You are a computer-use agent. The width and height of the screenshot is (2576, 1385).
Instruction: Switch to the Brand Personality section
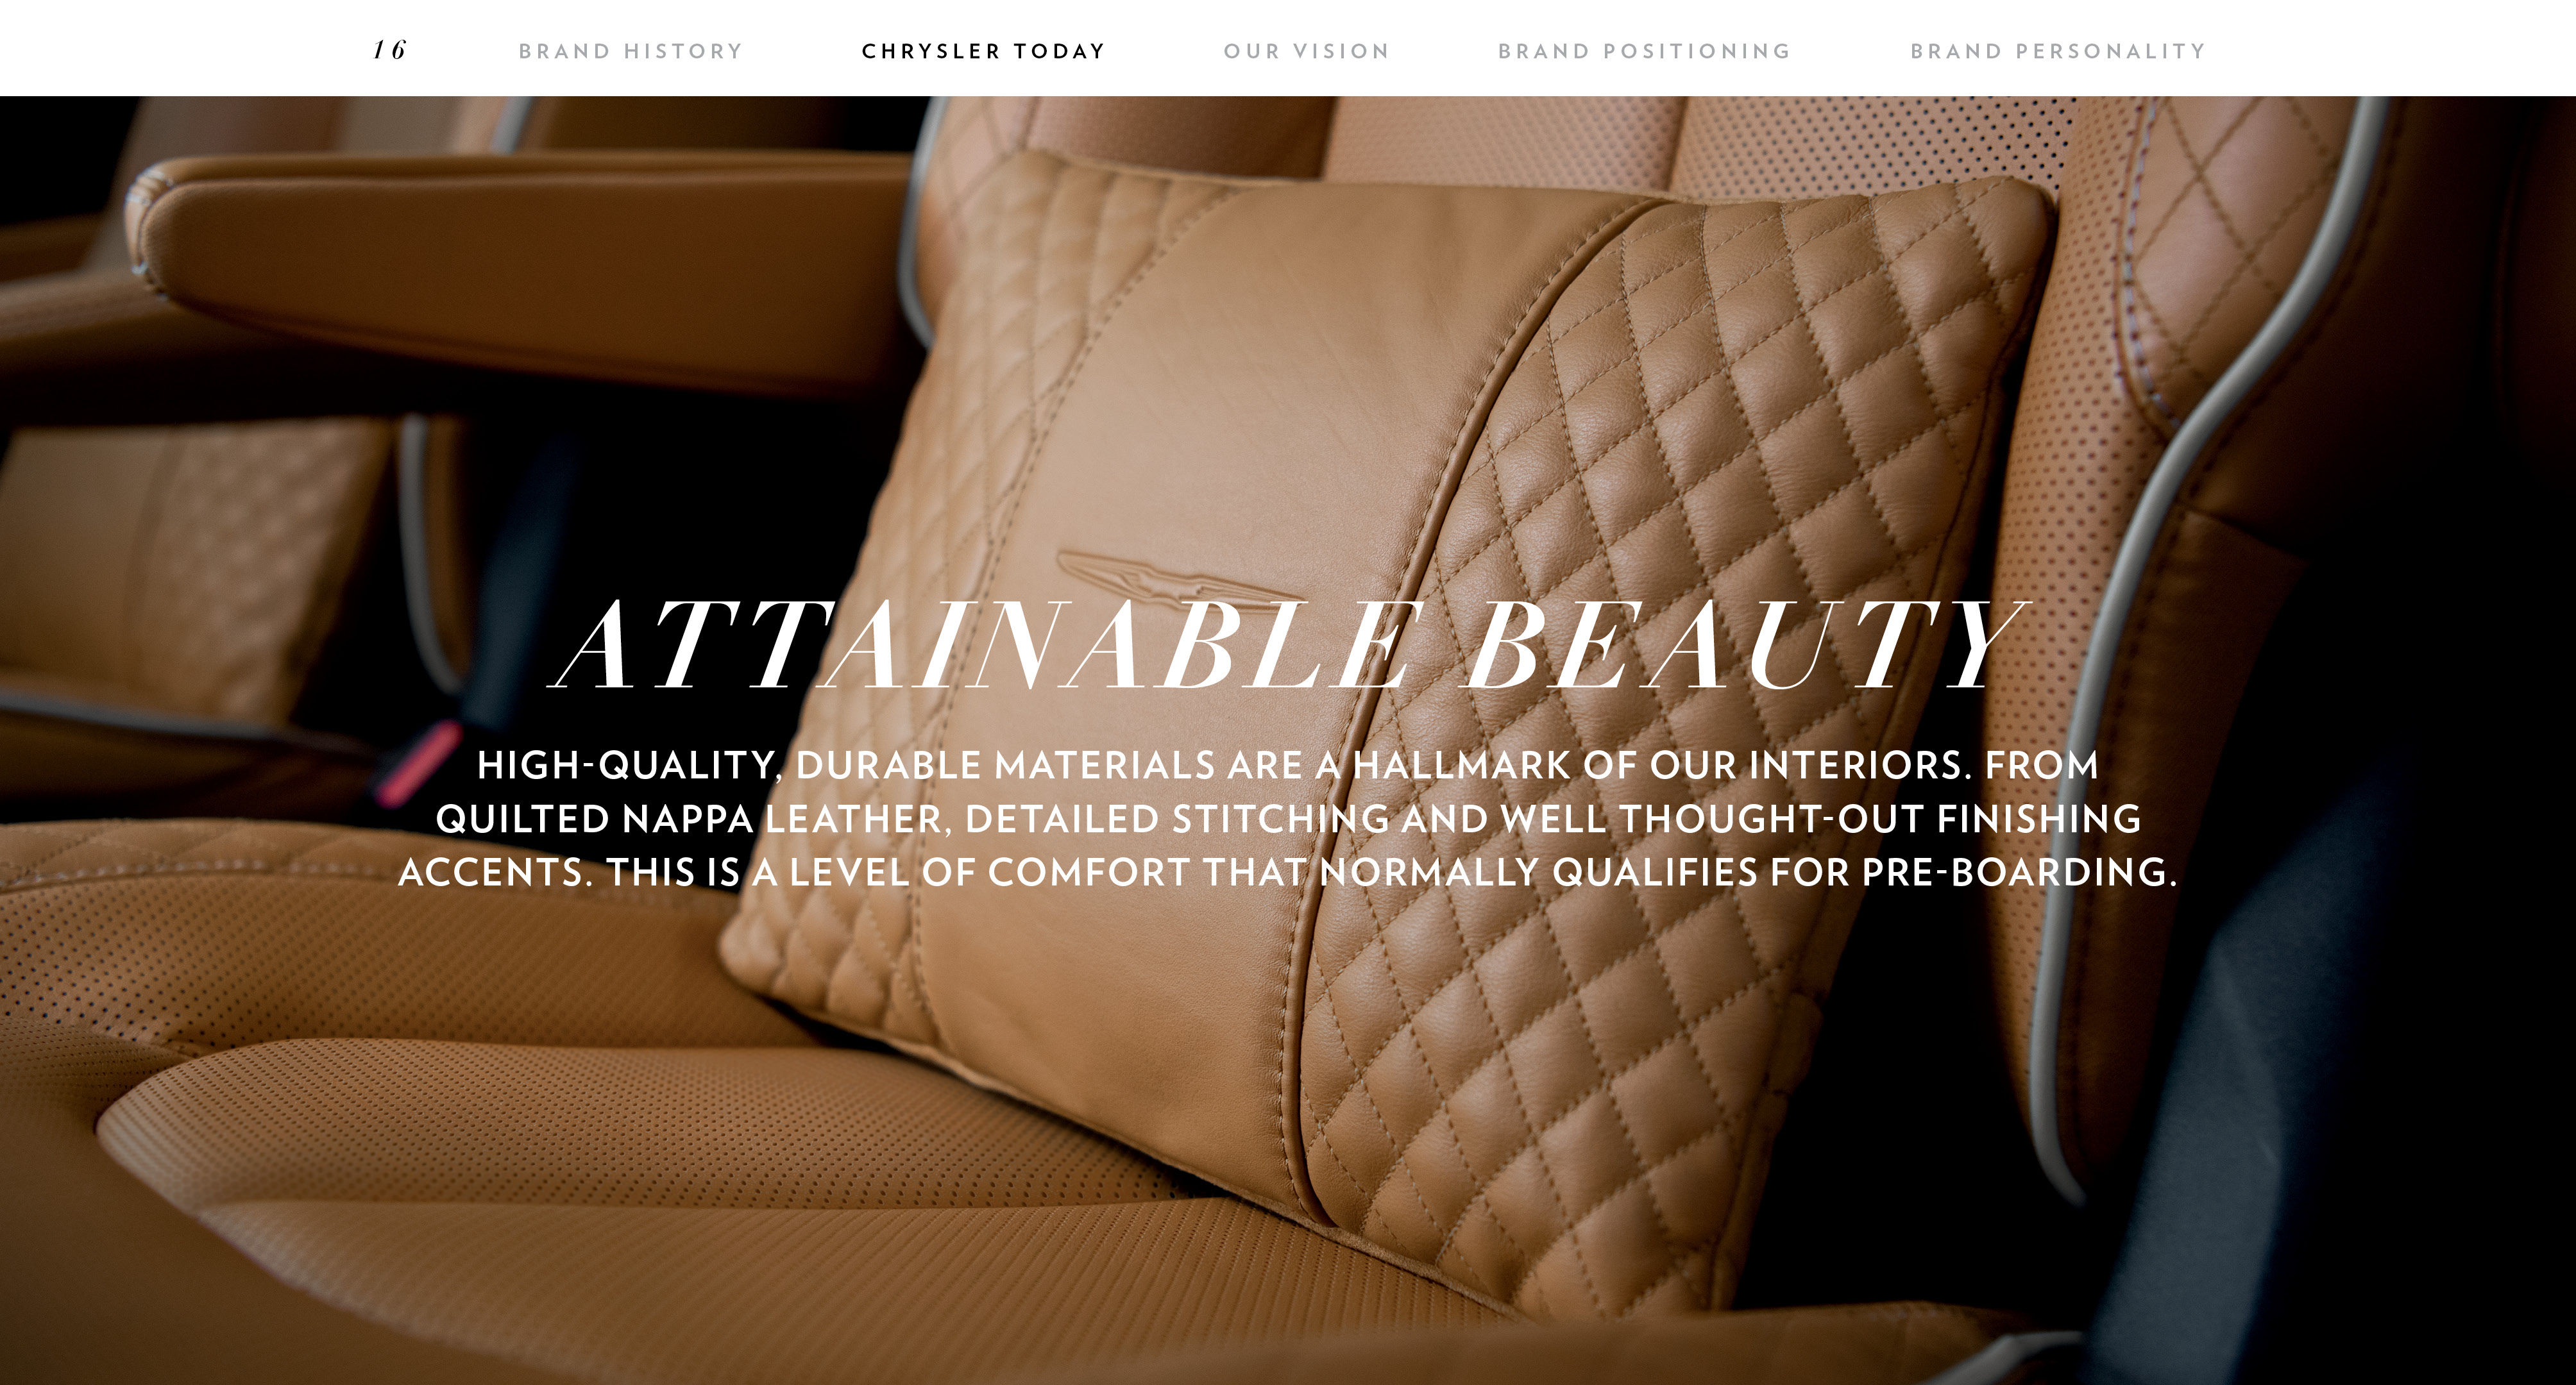click(2058, 51)
